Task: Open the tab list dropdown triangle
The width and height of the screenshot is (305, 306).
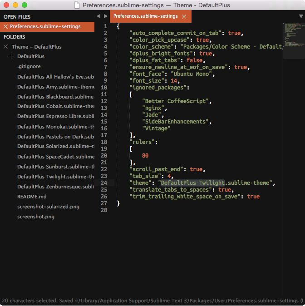Action: click(x=301, y=16)
